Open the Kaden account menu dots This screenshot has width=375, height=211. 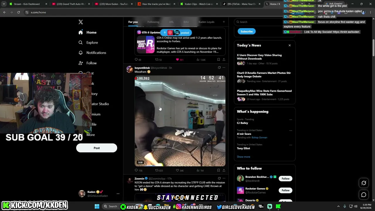coord(118,194)
